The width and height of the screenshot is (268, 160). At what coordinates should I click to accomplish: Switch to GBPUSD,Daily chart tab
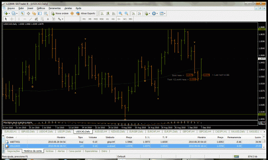click(28, 131)
